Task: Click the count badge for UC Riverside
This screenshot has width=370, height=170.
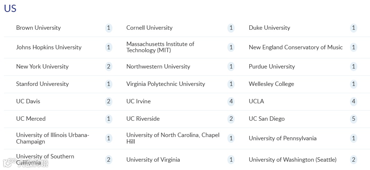Action: pos(231,119)
